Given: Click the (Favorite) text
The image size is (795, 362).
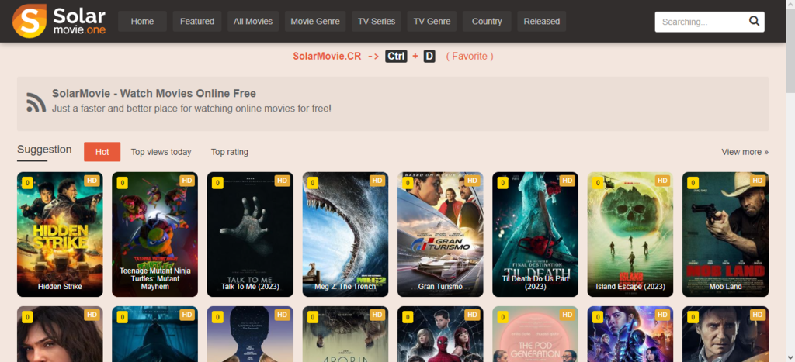Looking at the screenshot, I should click(470, 56).
